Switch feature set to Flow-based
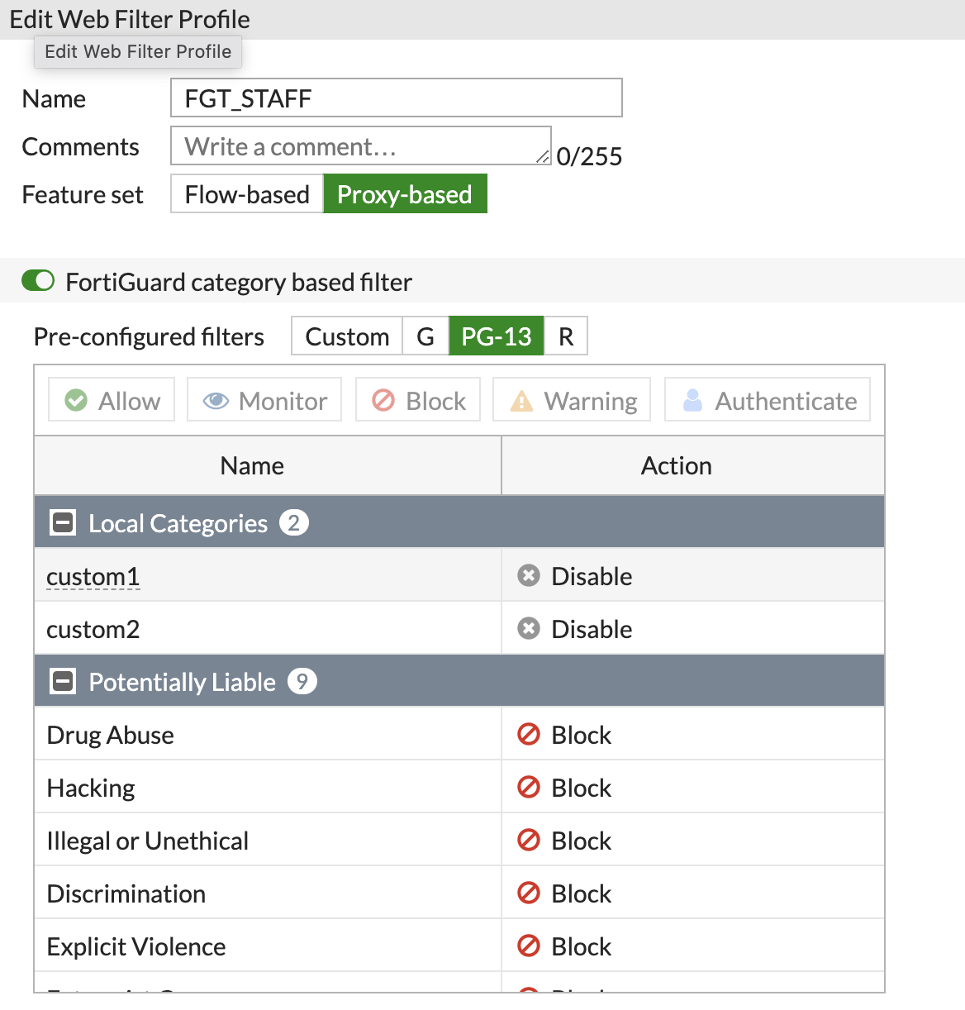The width and height of the screenshot is (965, 1010). (x=245, y=193)
